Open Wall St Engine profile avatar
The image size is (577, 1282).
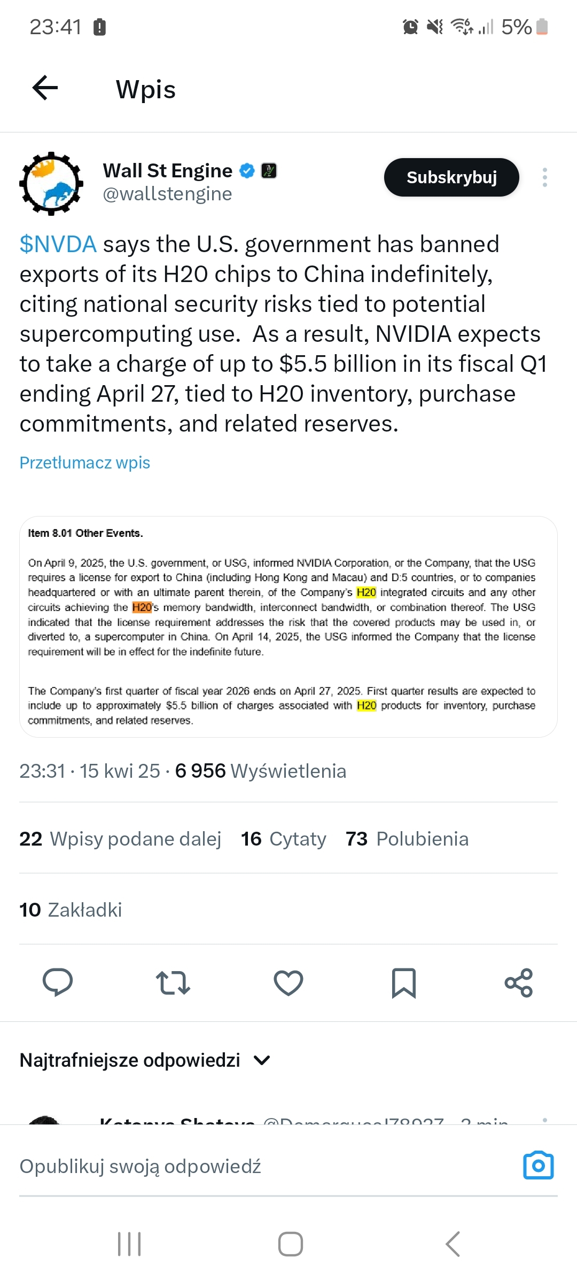click(51, 183)
